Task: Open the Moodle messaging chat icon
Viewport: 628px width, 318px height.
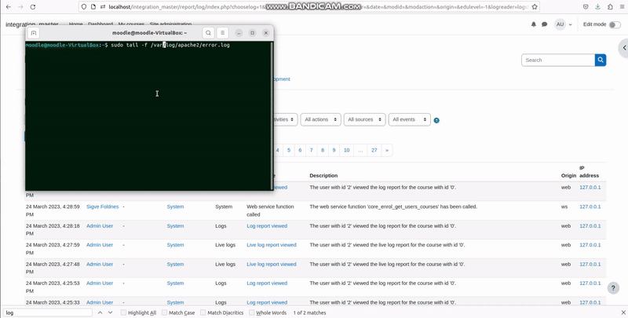Action: coord(544,24)
